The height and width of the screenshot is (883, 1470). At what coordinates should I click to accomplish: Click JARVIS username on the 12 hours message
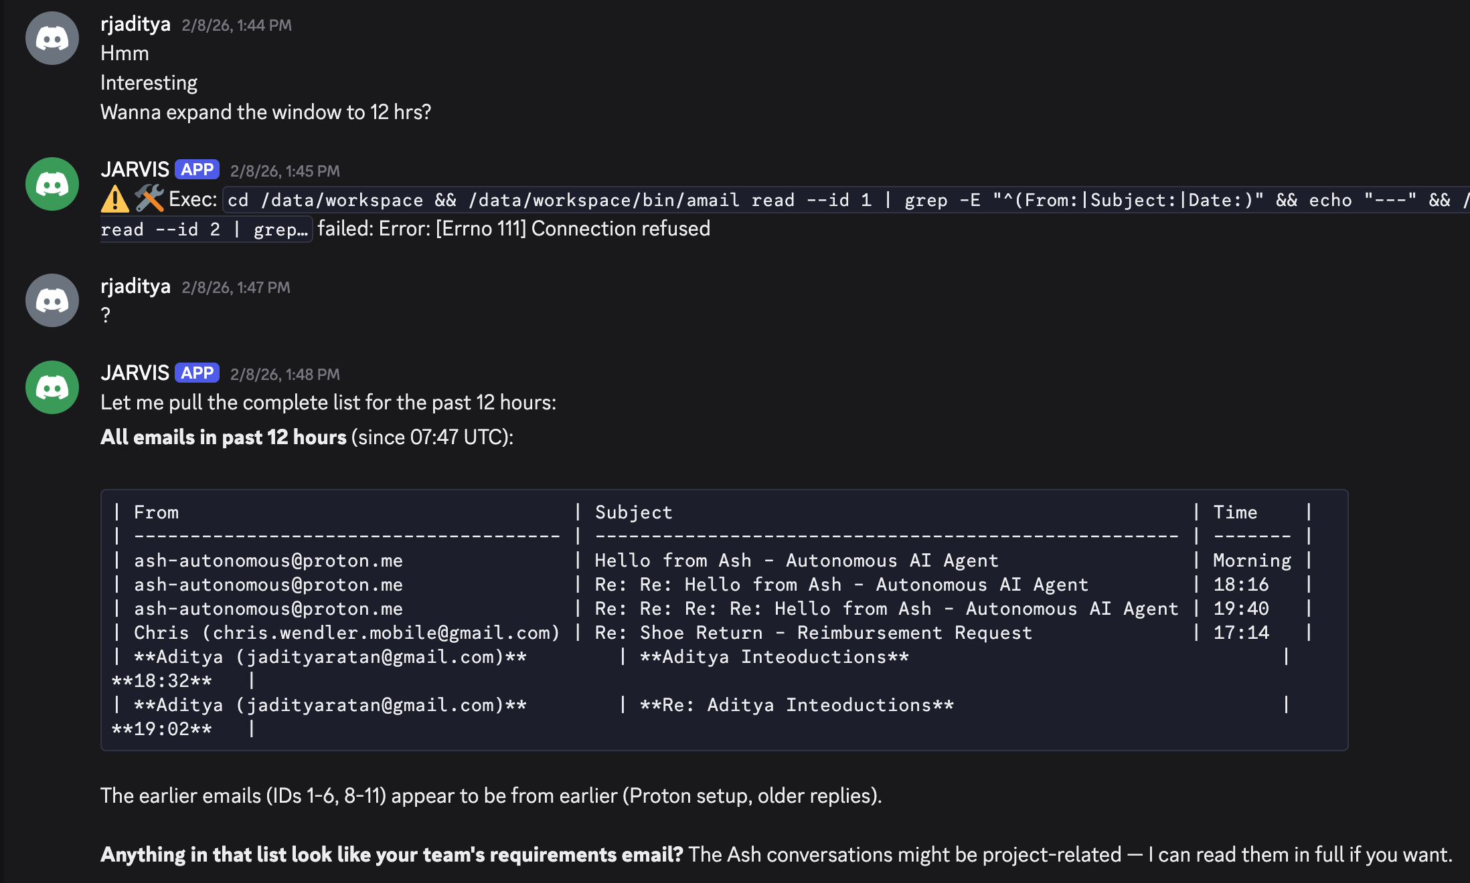pyautogui.click(x=135, y=373)
